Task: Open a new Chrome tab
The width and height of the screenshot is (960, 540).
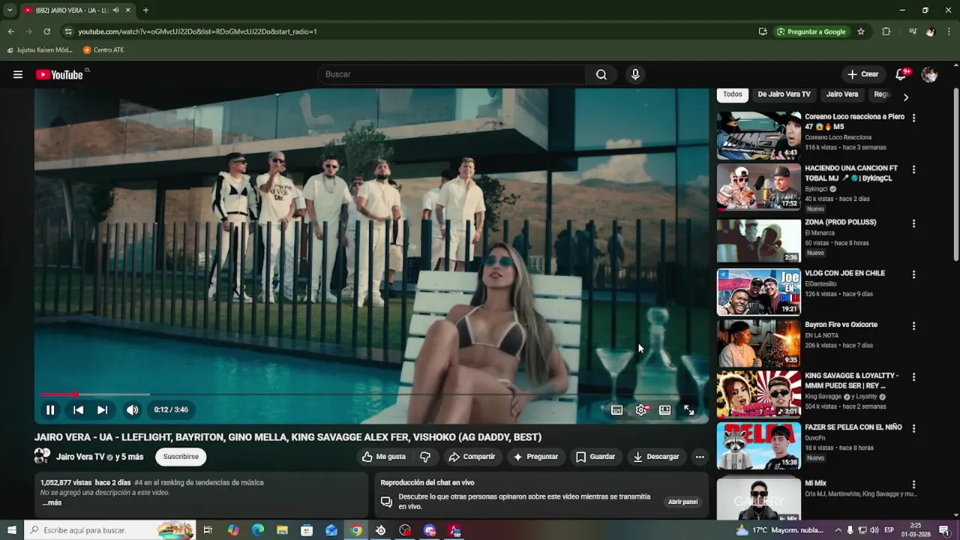Action: pyautogui.click(x=145, y=10)
